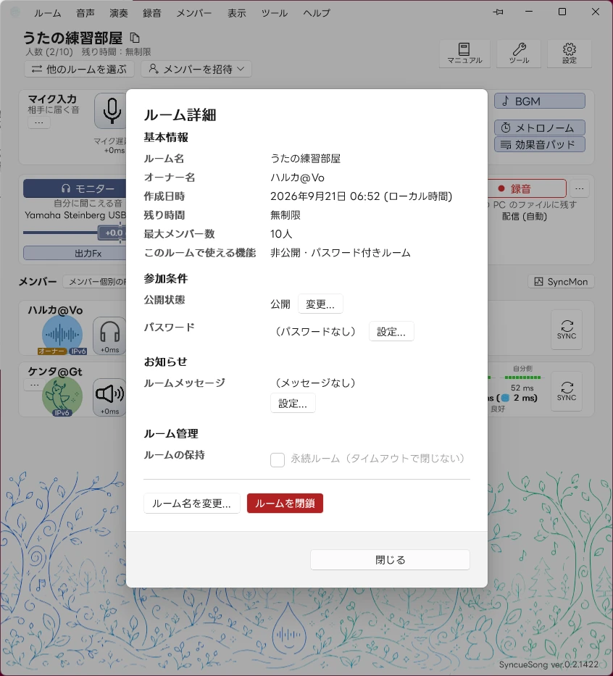Open the ツール wrench icon button
The image size is (613, 676).
coord(519,54)
